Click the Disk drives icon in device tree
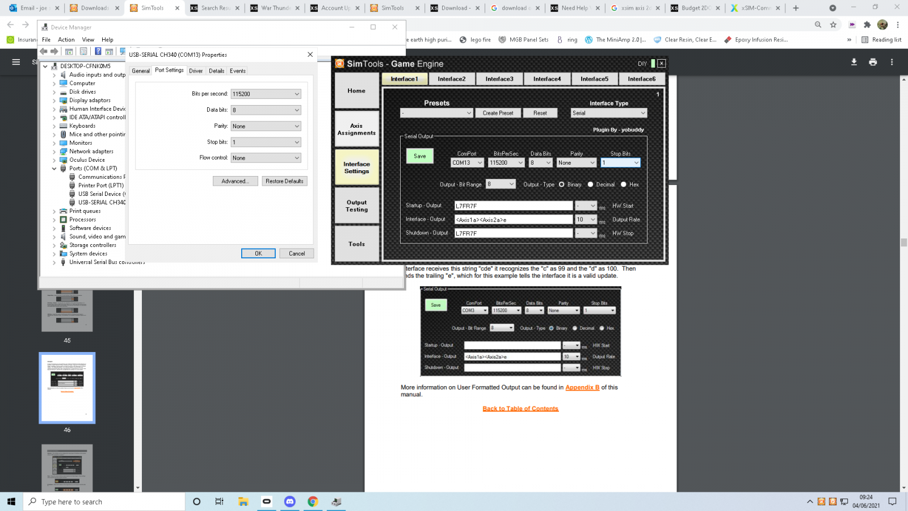 (64, 92)
